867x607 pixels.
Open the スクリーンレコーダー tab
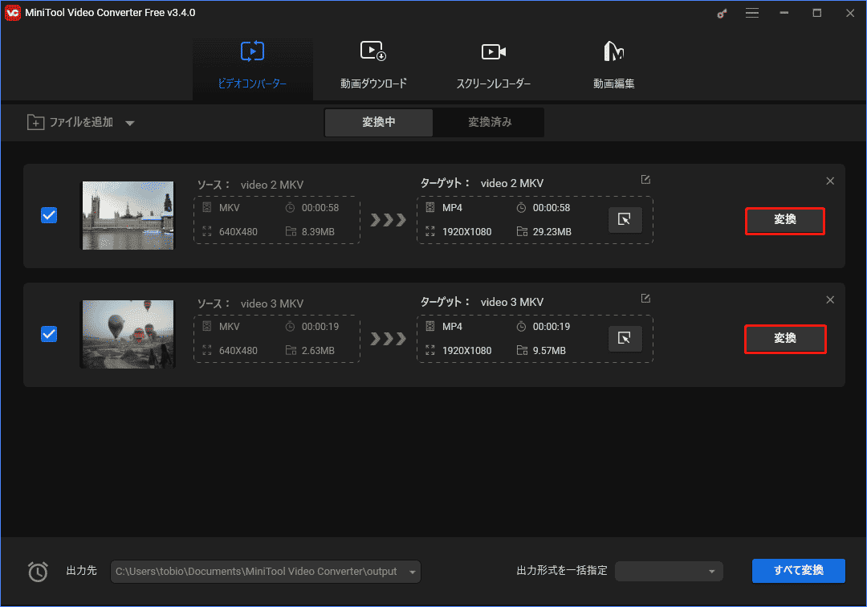[493, 67]
